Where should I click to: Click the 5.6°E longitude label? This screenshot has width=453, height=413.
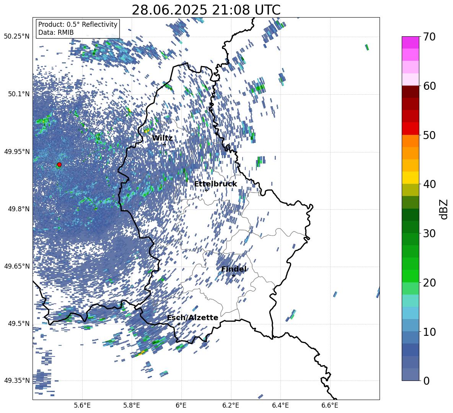pos(82,405)
